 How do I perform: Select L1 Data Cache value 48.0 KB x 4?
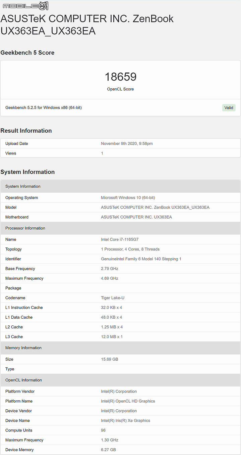112,318
